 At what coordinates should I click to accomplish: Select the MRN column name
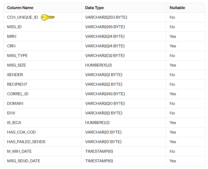[x=12, y=36]
